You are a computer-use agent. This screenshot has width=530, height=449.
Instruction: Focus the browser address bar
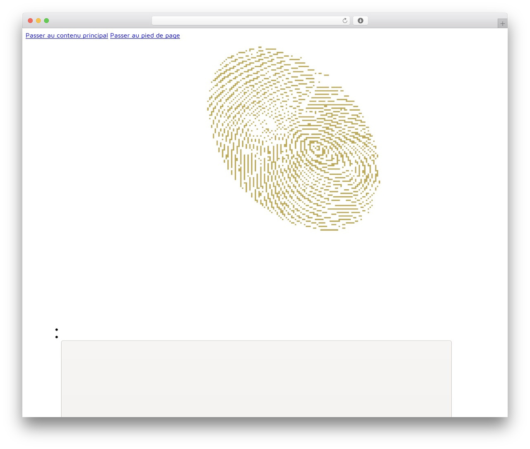click(251, 21)
